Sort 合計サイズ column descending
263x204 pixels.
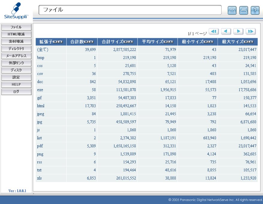[x=126, y=42]
